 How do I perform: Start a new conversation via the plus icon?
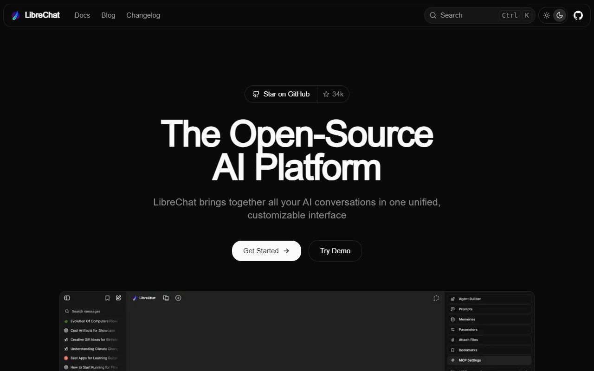tap(178, 298)
